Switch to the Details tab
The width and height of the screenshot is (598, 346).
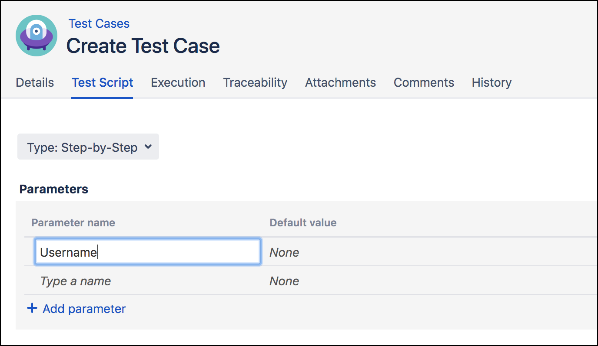(35, 82)
